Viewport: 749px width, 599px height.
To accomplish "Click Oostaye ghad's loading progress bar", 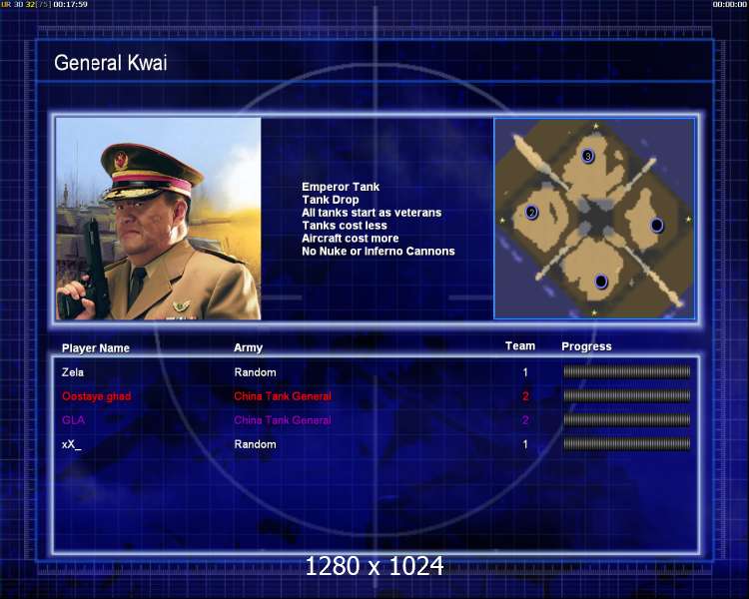I will (627, 395).
